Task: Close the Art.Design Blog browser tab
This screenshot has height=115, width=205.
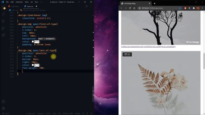Action: (x=150, y=4)
